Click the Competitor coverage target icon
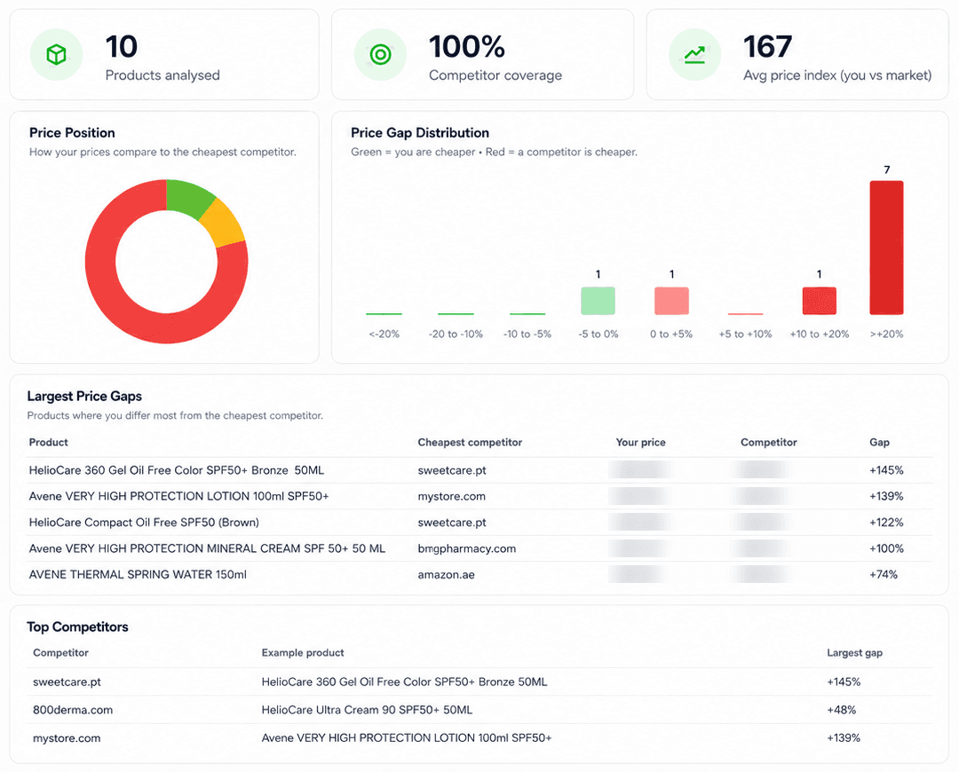Viewport: 959px width, 772px height. click(x=380, y=54)
